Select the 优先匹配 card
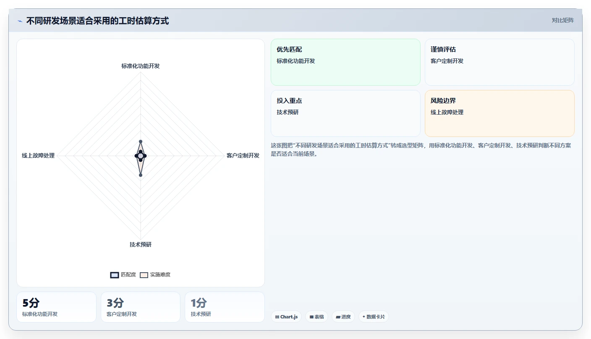The image size is (591, 339). (345, 62)
